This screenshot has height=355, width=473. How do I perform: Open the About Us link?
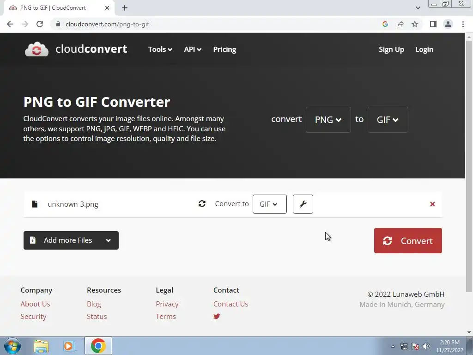click(x=35, y=304)
